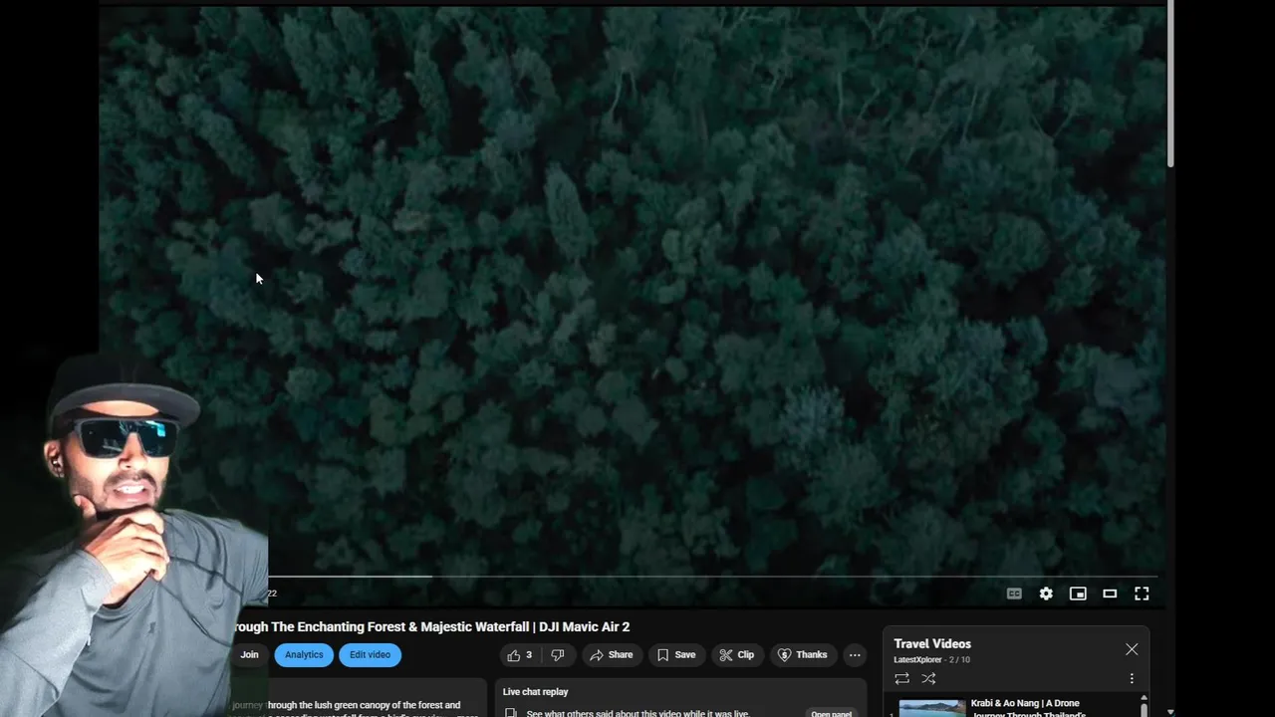Viewport: 1275px width, 717px height.
Task: Dislike the video with thumbs down
Action: point(558,655)
